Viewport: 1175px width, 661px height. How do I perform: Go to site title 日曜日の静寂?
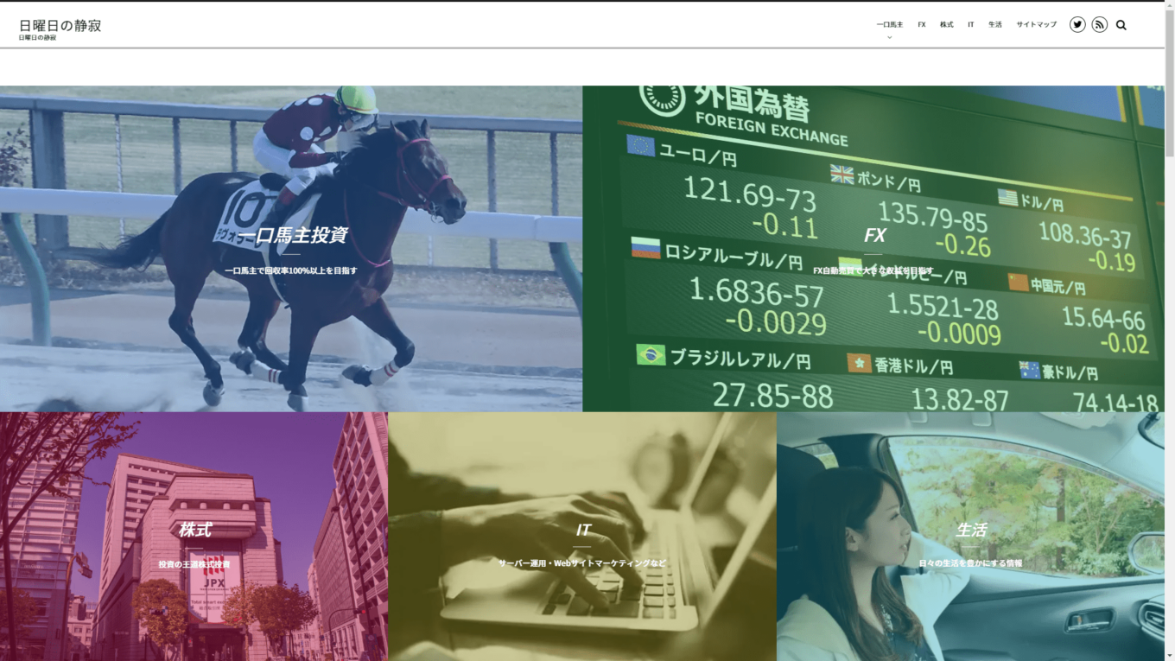click(x=60, y=25)
